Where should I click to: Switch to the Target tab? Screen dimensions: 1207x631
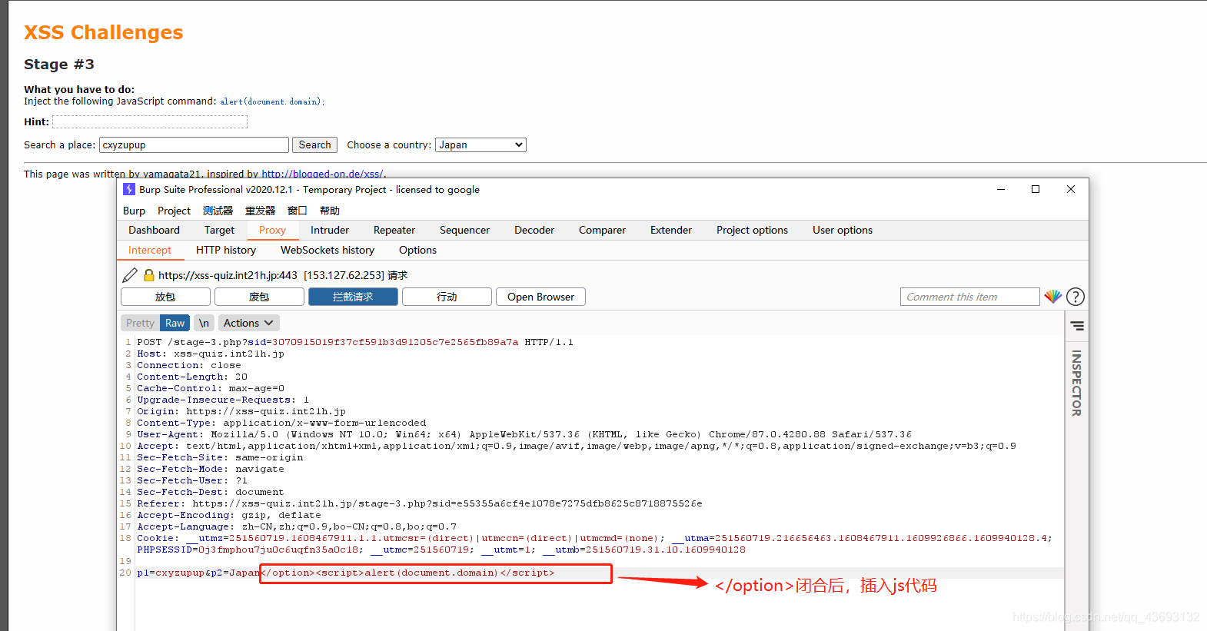click(219, 230)
